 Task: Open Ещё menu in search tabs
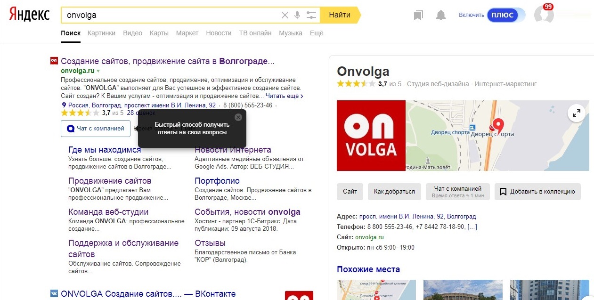tap(317, 33)
